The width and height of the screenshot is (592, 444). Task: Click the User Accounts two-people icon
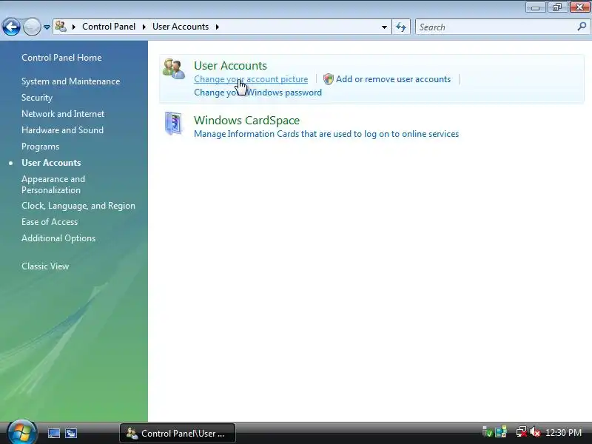pos(174,69)
